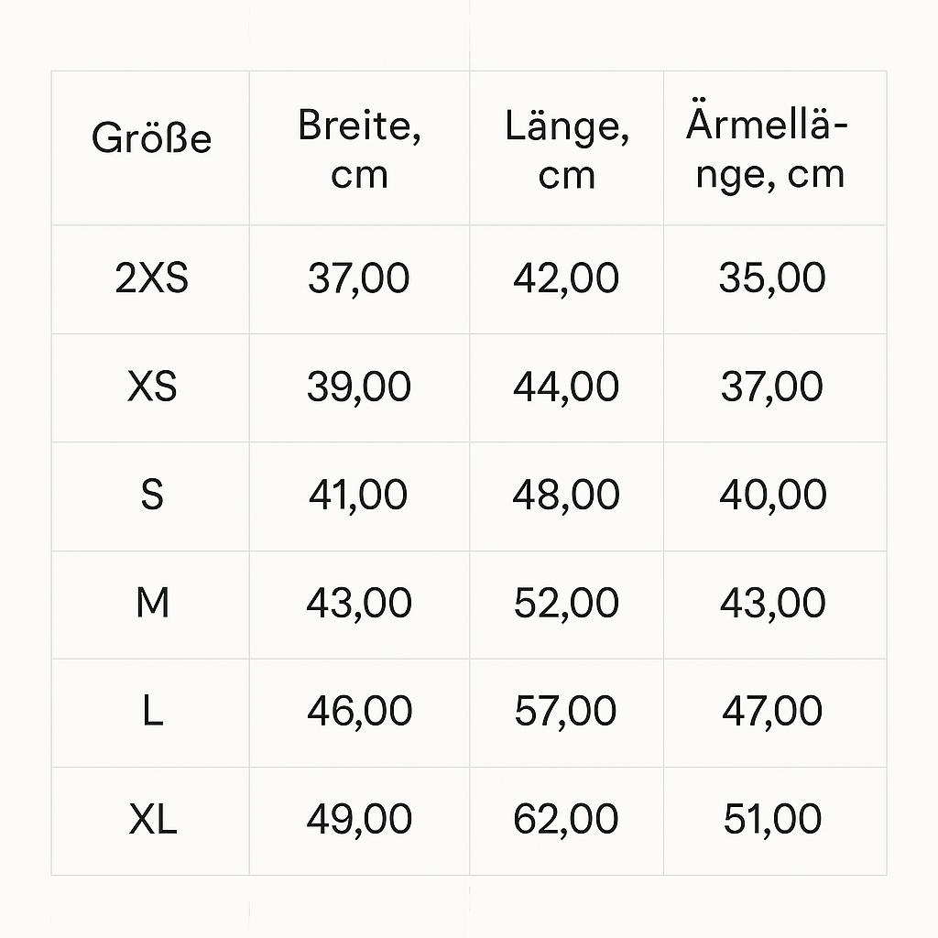
Task: Select the XL size row label
Action: tap(153, 819)
